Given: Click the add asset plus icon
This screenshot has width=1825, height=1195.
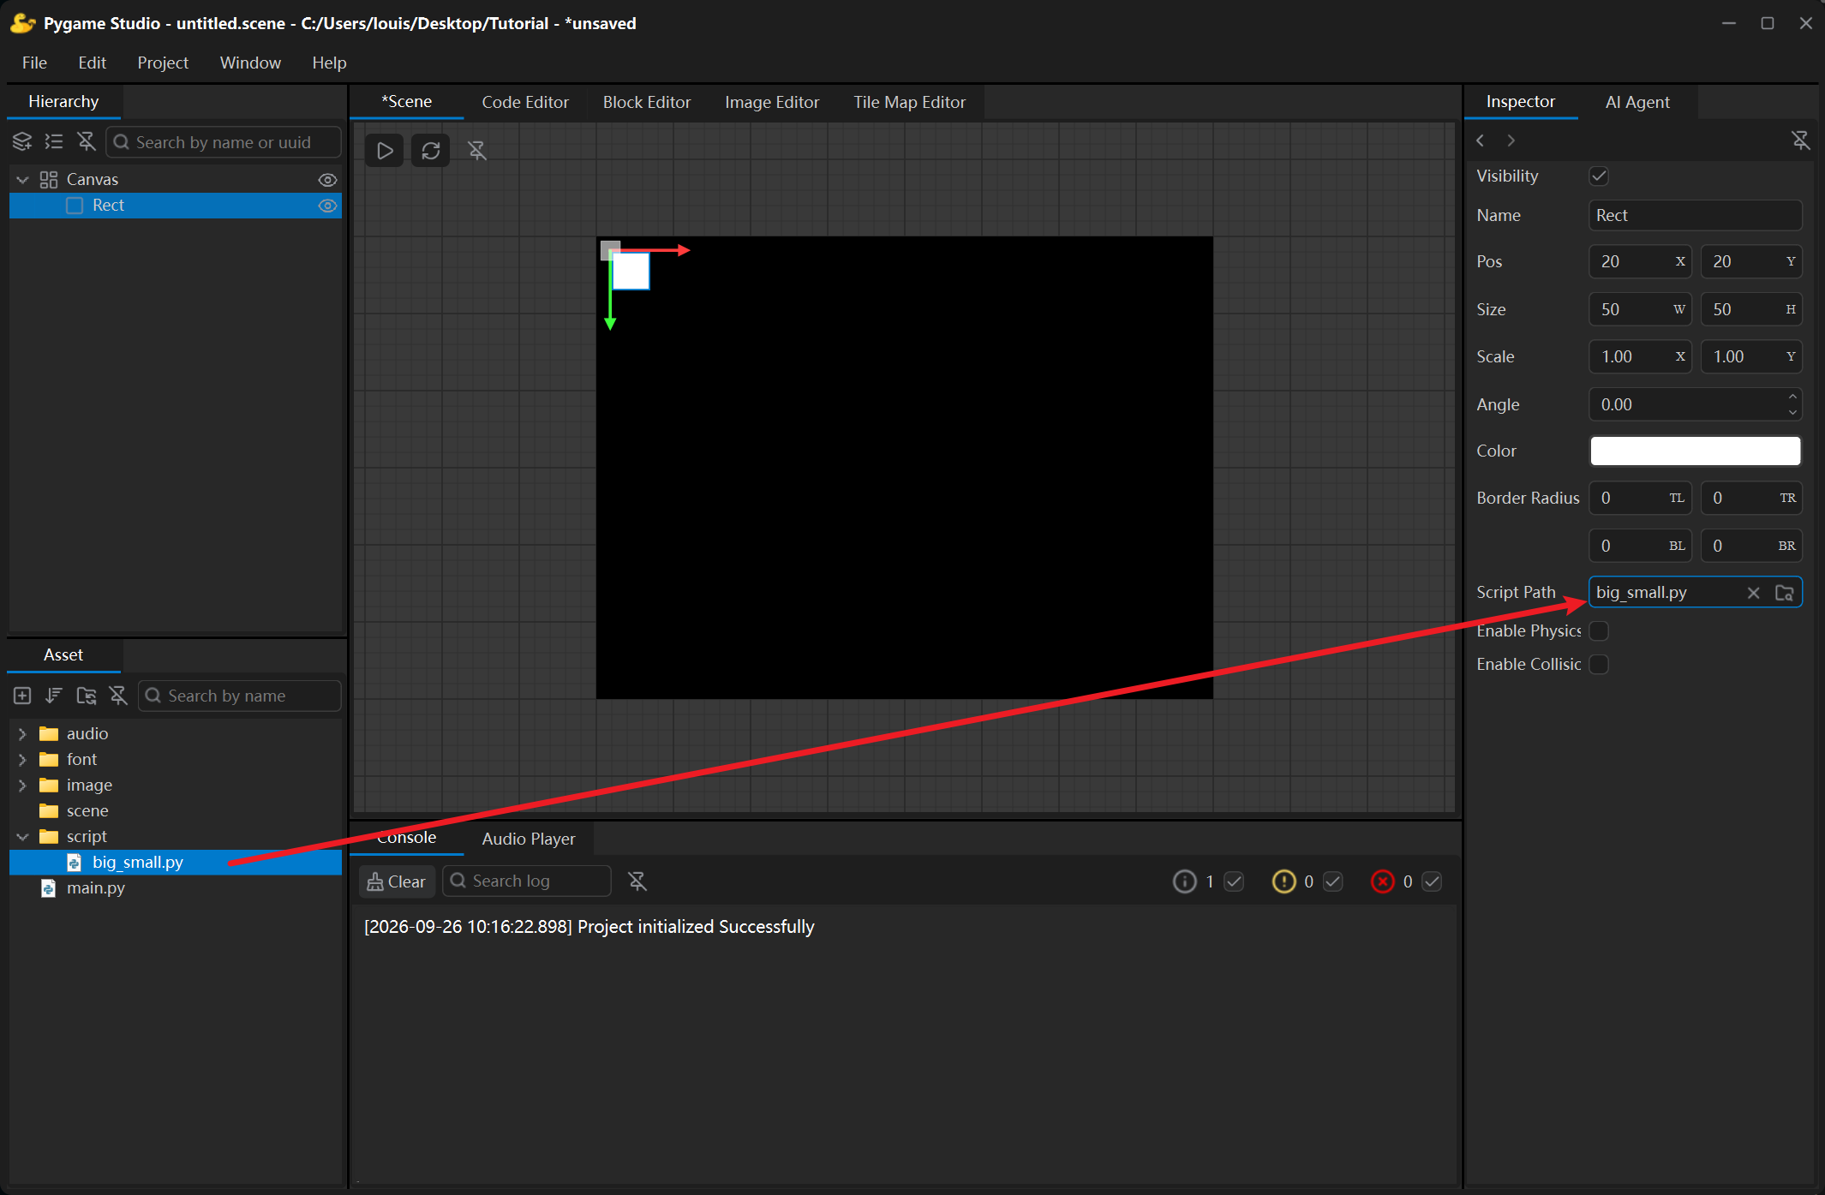Looking at the screenshot, I should click(22, 696).
